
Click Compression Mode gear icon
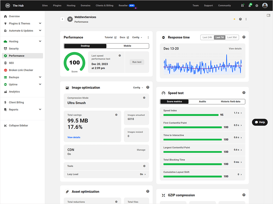[x=144, y=98]
